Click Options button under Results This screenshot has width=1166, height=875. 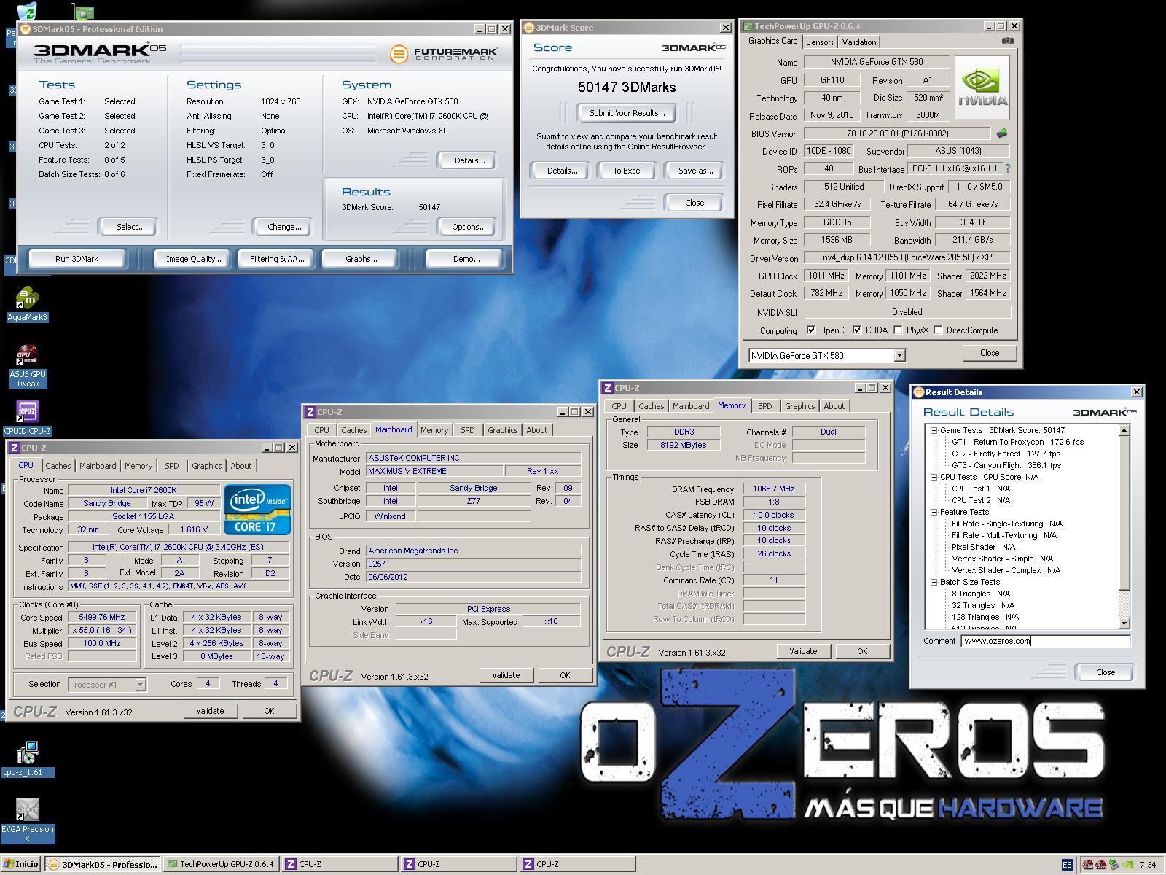(x=469, y=227)
